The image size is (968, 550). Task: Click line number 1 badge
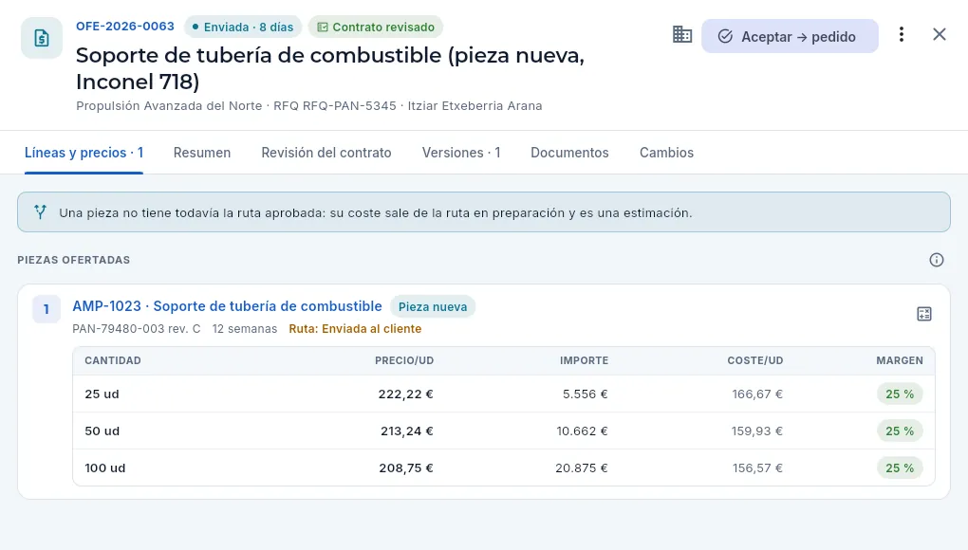47,309
